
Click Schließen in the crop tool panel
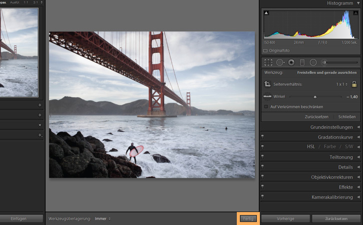[347, 117]
